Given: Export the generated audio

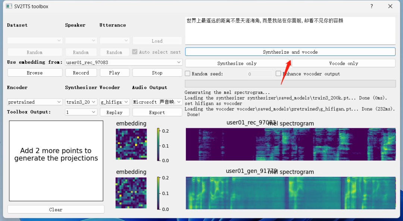Looking at the screenshot, I should (157, 112).
